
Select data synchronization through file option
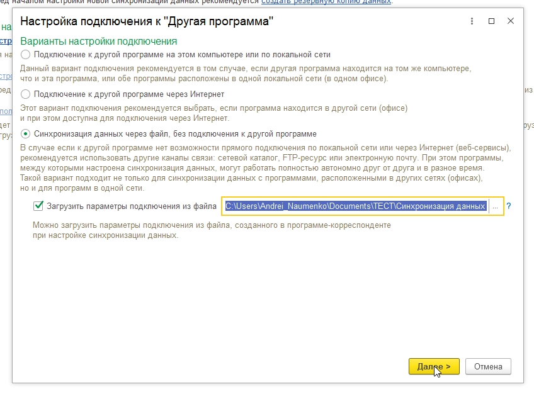click(x=26, y=134)
